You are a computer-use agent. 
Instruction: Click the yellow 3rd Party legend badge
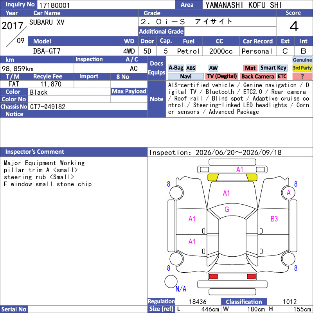[302, 68]
